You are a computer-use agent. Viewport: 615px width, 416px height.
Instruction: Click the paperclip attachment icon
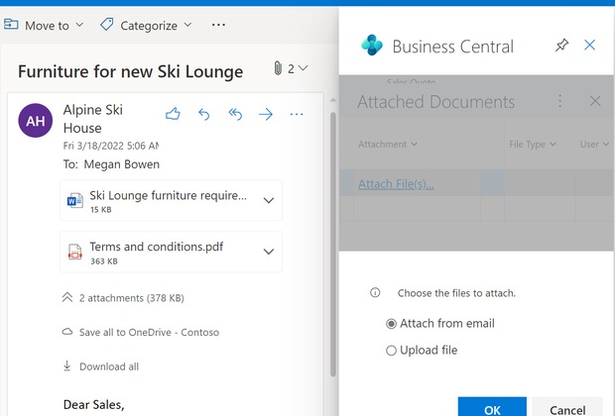pos(278,68)
